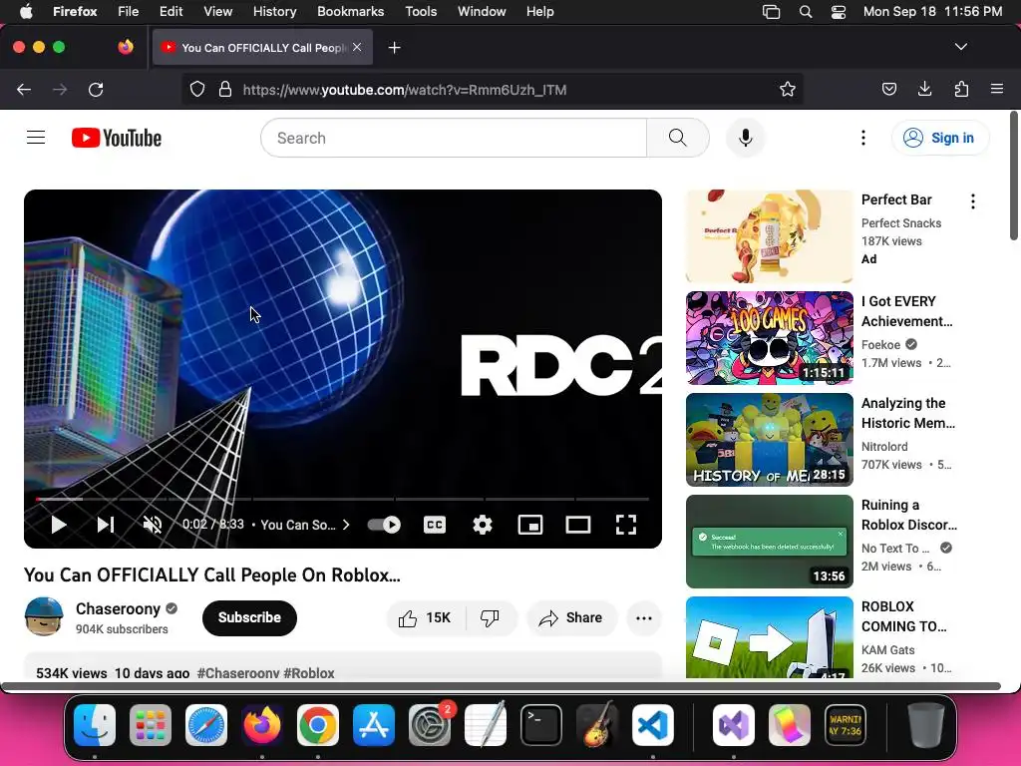Switch to theater mode
This screenshot has width=1021, height=766.
(578, 525)
